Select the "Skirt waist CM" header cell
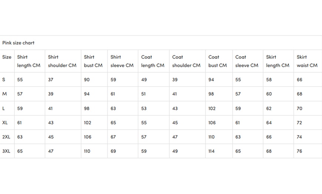322x194 pixels. (x=307, y=61)
